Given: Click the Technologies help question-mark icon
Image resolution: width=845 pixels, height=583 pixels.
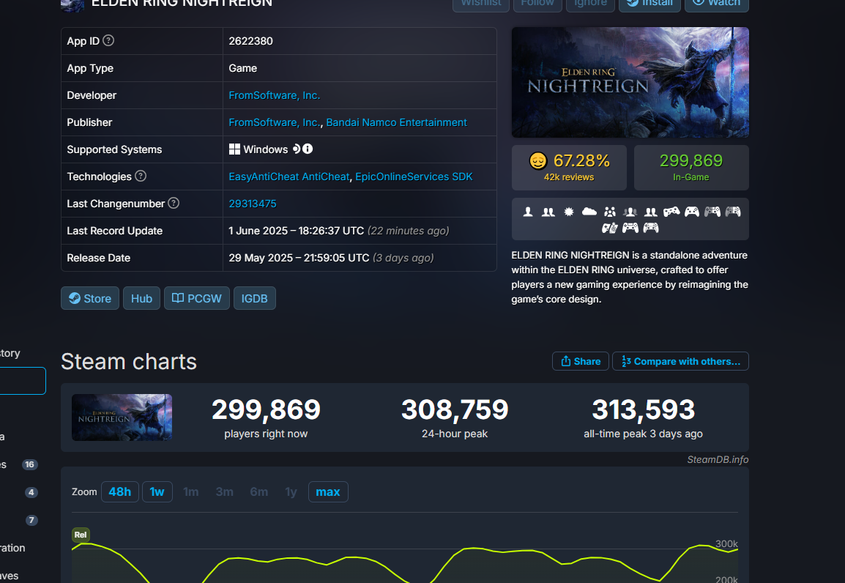Looking at the screenshot, I should click(141, 176).
